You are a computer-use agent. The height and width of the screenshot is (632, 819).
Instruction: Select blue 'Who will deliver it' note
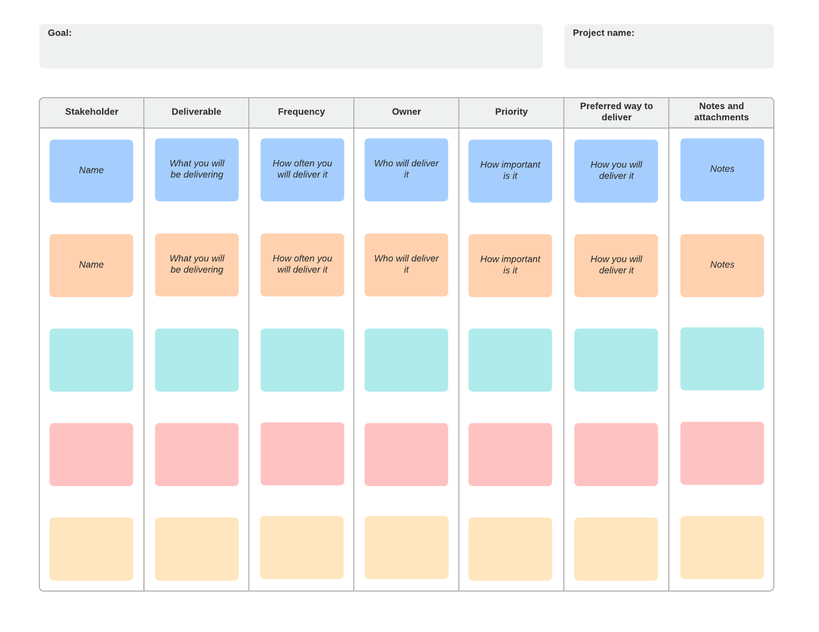(x=406, y=170)
